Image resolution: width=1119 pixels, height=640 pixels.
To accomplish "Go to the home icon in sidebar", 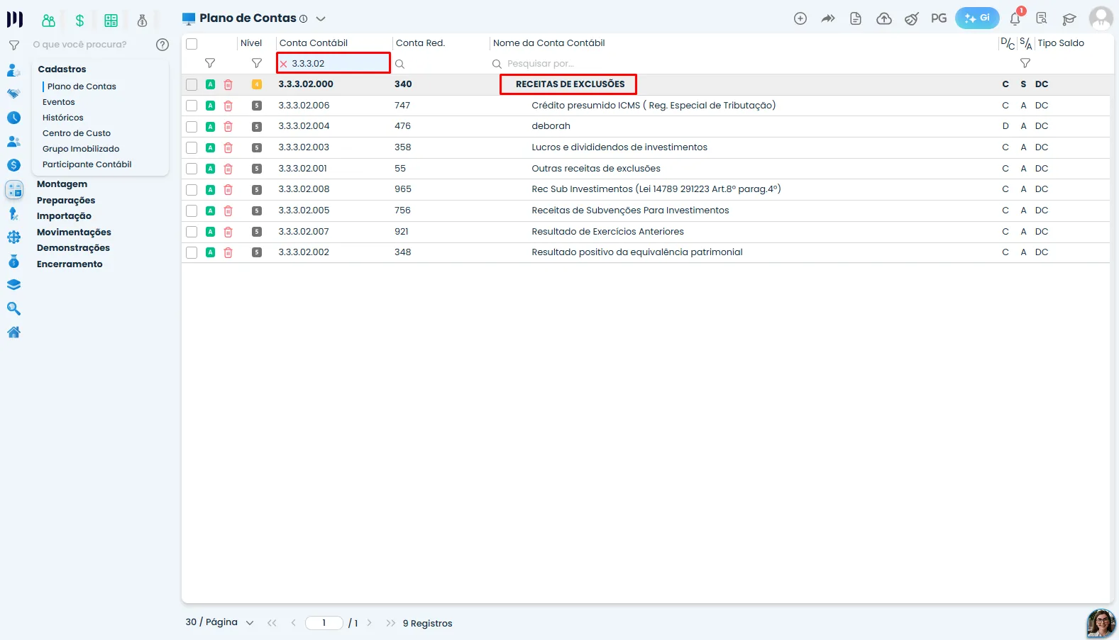I will [13, 332].
